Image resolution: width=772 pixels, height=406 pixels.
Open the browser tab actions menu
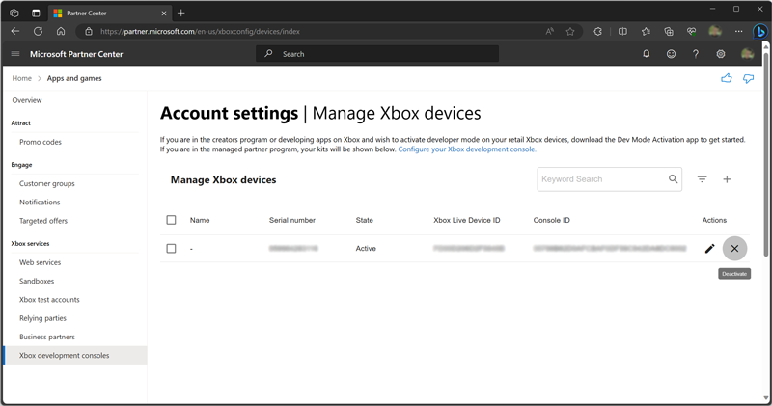36,14
